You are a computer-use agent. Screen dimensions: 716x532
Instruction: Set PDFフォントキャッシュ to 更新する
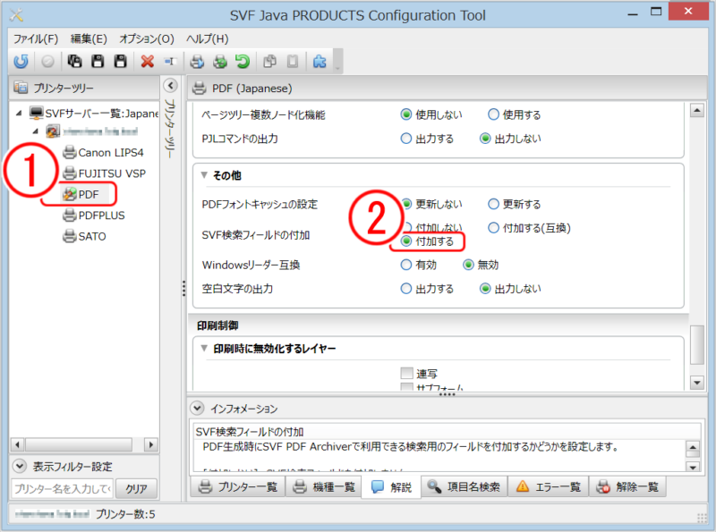click(494, 204)
